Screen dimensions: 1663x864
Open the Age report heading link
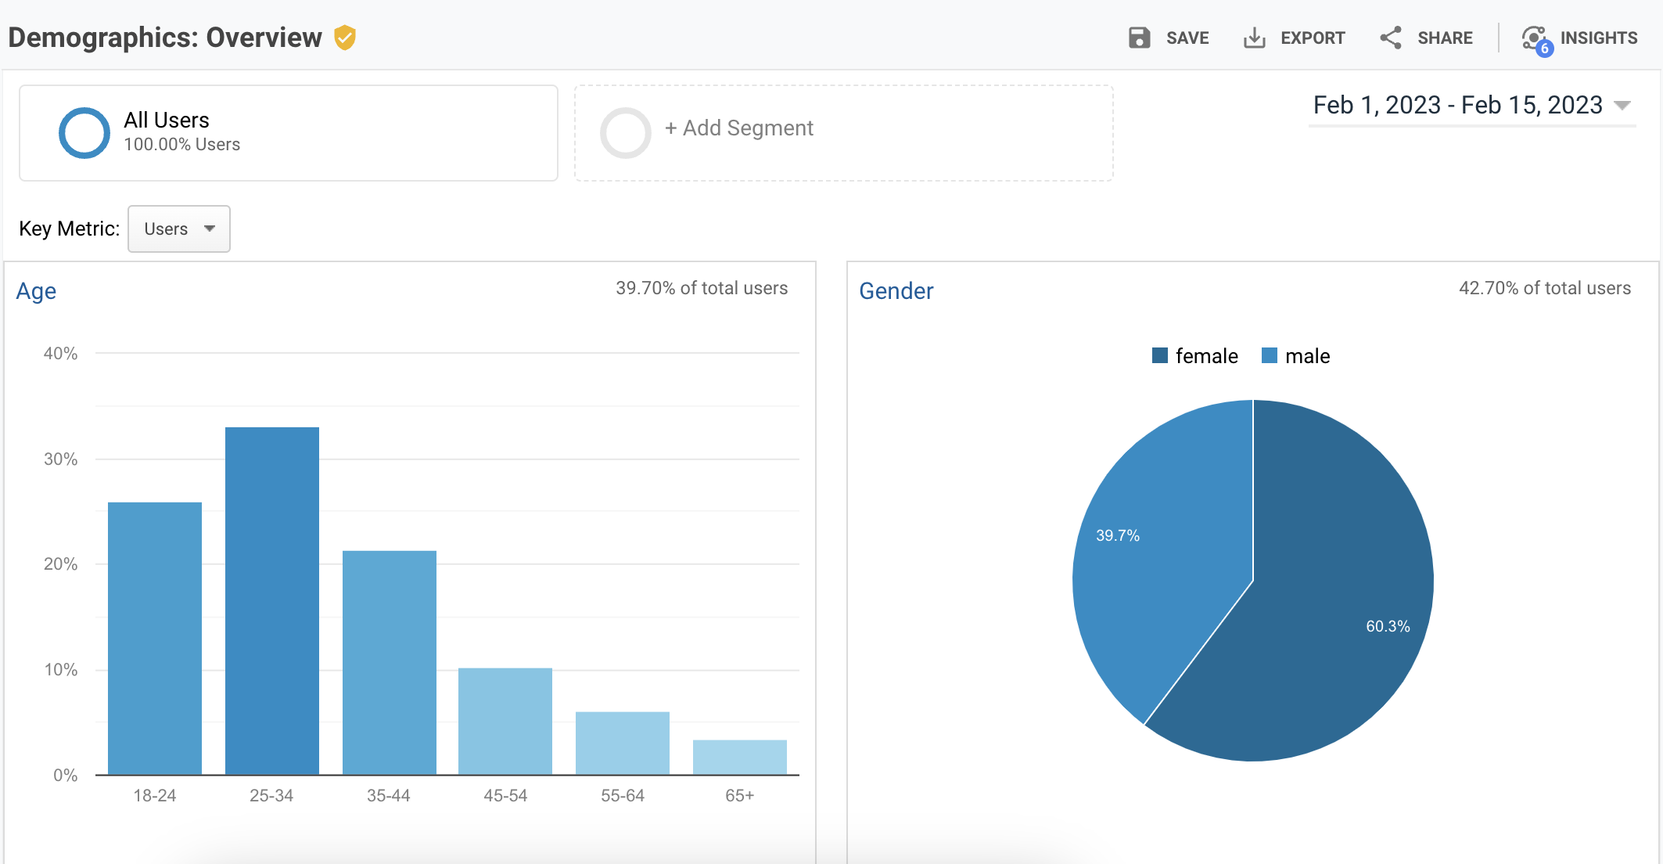pyautogui.click(x=36, y=291)
